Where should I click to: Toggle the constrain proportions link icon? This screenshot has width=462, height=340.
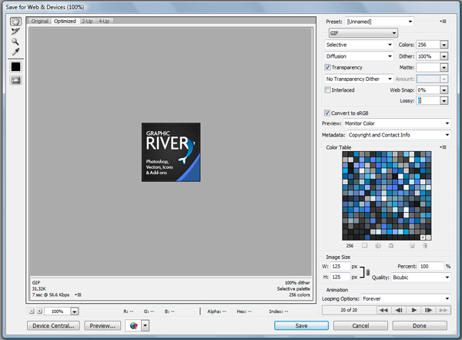click(x=368, y=272)
